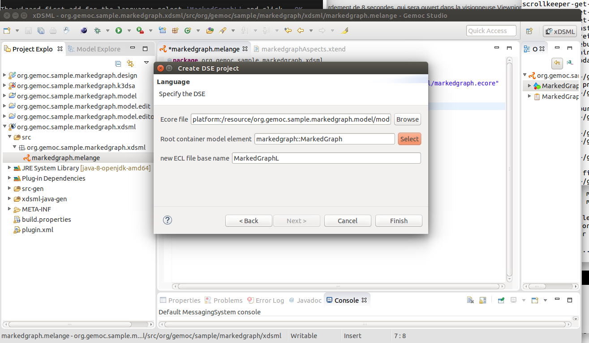
Task: Minimize the Project Explorer panel
Action: pos(133,48)
